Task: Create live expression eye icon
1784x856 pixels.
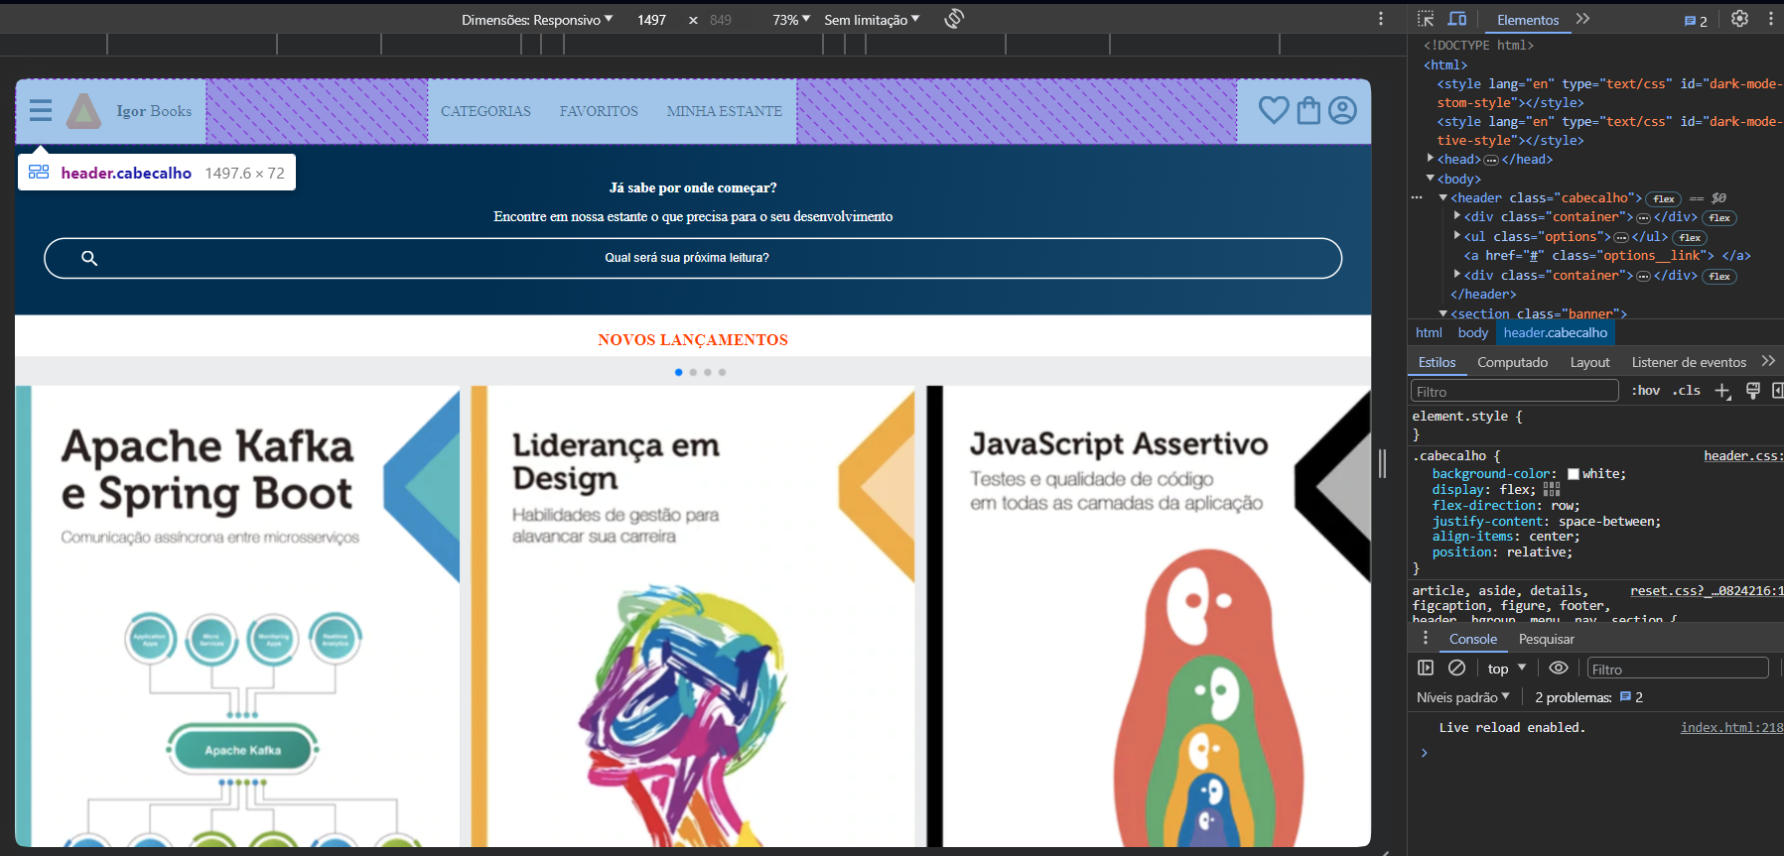Action: coord(1559,668)
